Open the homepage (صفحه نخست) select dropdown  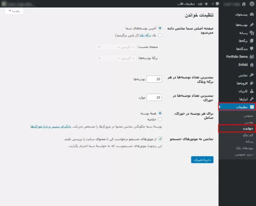pos(116,47)
